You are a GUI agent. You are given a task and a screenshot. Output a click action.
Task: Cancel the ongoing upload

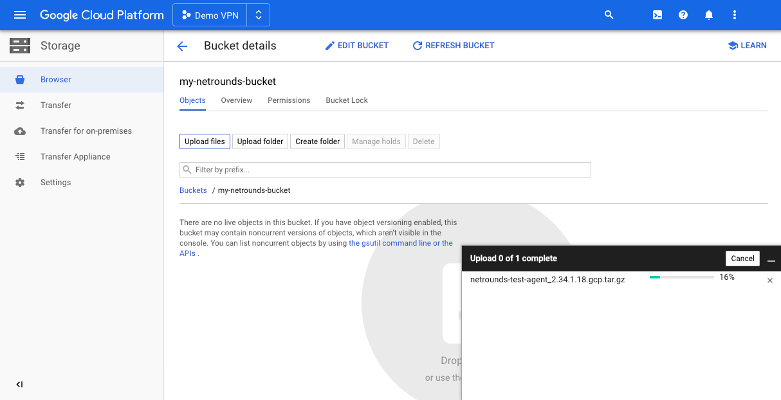(742, 259)
